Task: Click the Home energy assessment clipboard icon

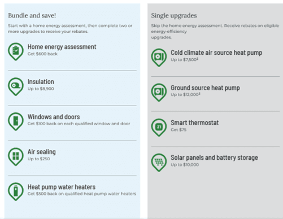Action: 16,51
